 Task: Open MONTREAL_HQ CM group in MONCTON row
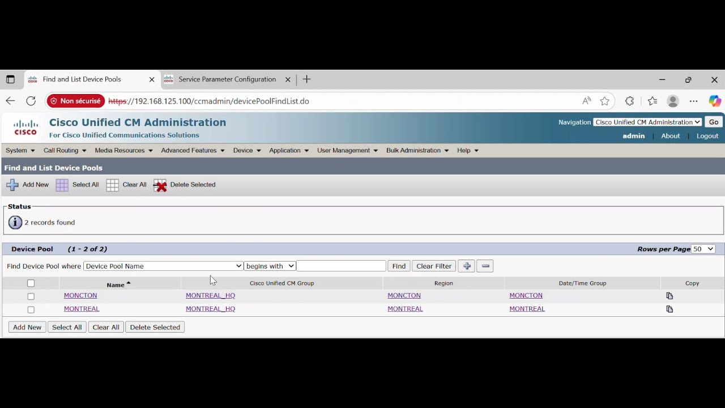coord(210,296)
